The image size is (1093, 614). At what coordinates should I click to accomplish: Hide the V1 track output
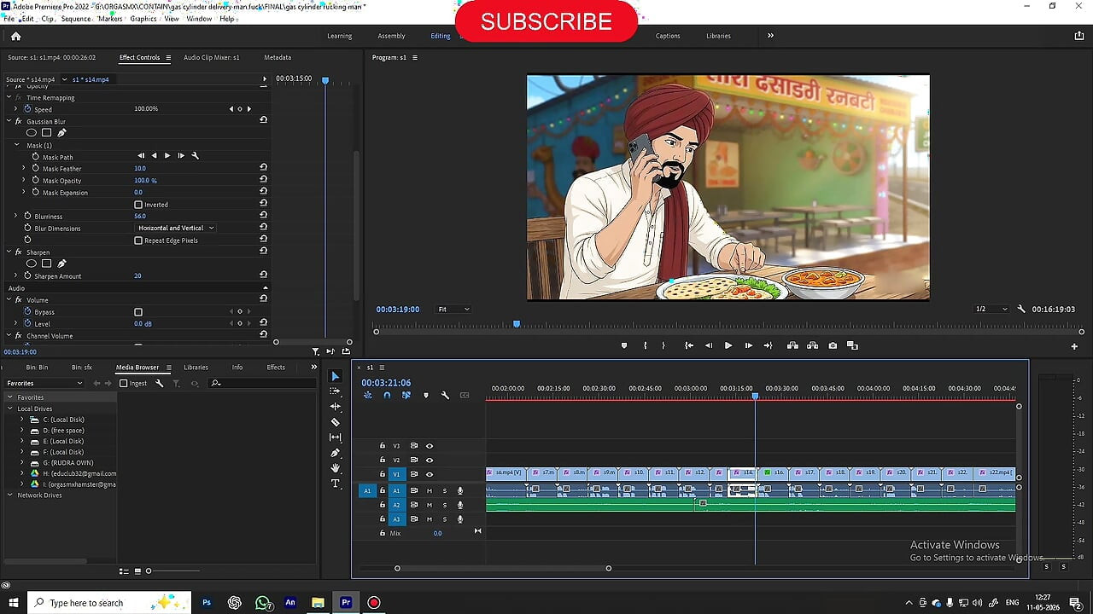tap(430, 474)
